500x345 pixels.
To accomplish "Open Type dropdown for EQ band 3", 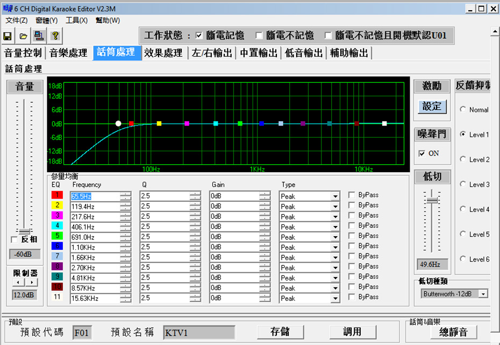I will pos(335,217).
